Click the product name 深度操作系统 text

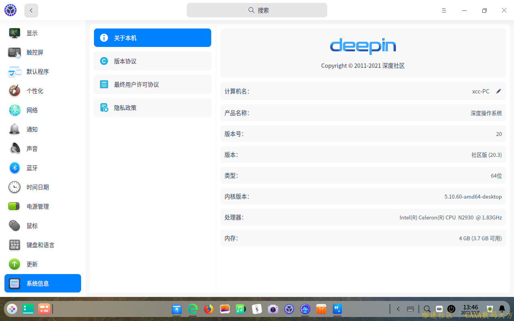pyautogui.click(x=486, y=113)
